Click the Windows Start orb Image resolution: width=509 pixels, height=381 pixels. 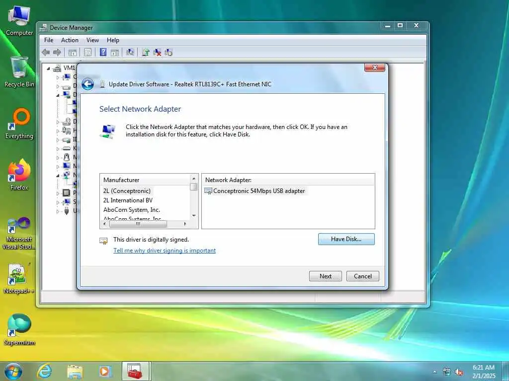pyautogui.click(x=13, y=371)
